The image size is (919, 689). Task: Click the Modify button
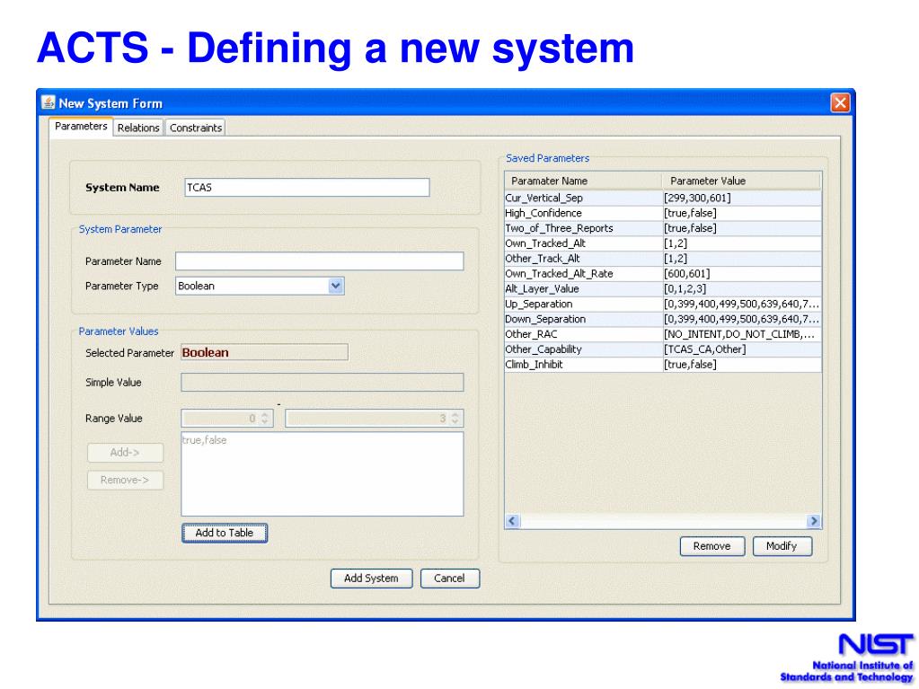click(x=782, y=546)
